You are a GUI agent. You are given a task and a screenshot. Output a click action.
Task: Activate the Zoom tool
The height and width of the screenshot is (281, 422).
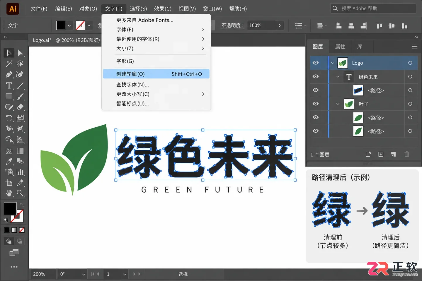[20, 193]
